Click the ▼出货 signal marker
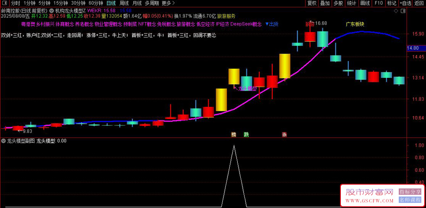 point(272,24)
